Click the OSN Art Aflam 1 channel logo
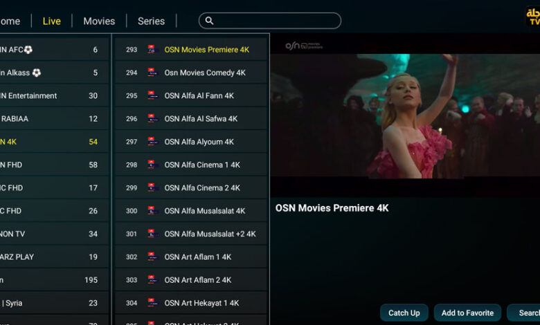This screenshot has height=325, width=540. pyautogui.click(x=153, y=257)
